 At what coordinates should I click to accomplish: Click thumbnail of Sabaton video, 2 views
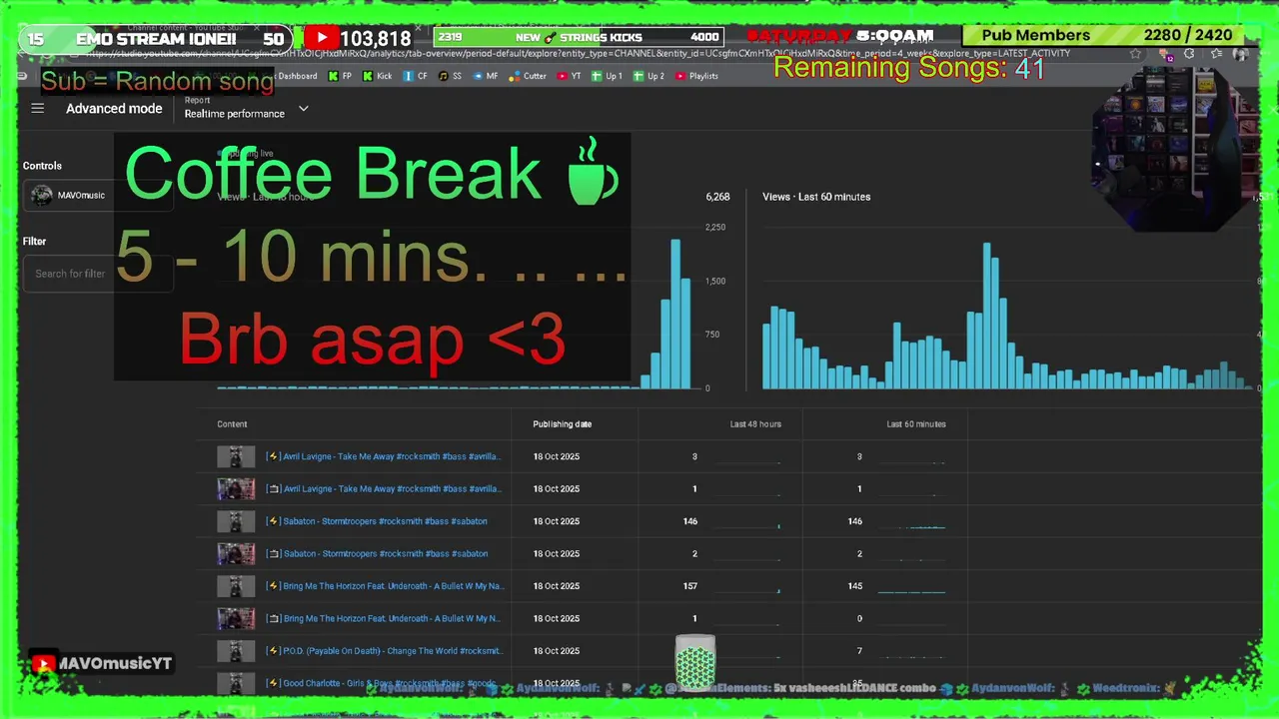pos(236,554)
